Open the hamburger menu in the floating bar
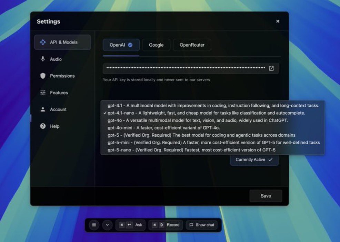 tap(94, 225)
